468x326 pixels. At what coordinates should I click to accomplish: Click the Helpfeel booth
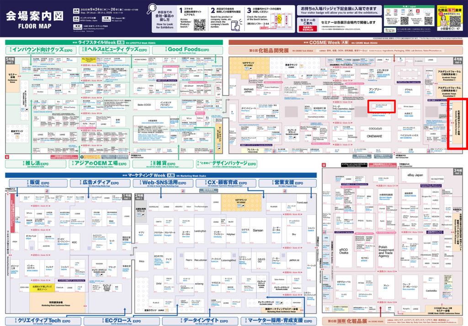pyautogui.click(x=231, y=234)
